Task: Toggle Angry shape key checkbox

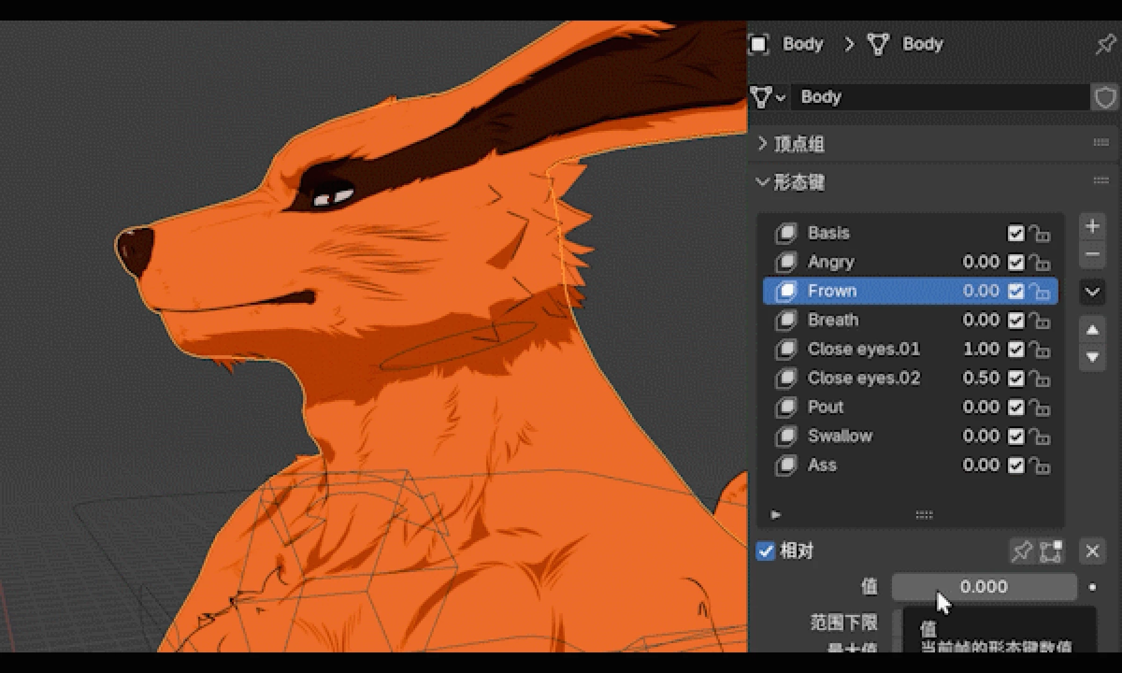Action: coord(1016,262)
